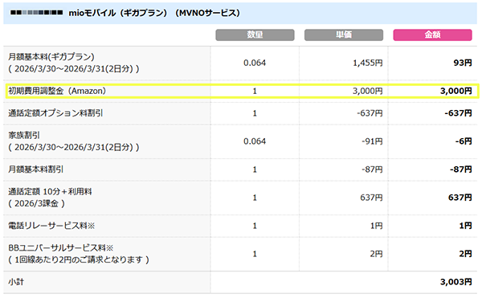Select the 小計 subtotal label
Image resolution: width=482 pixels, height=302 pixels.
coord(16,282)
